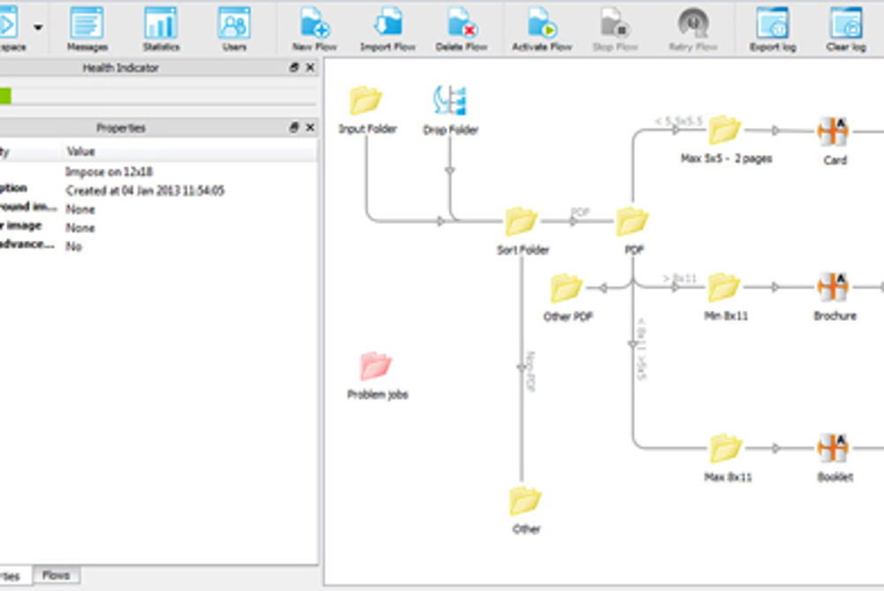
Task: Click the Delete Flow toolbar icon
Action: pyautogui.click(x=461, y=28)
